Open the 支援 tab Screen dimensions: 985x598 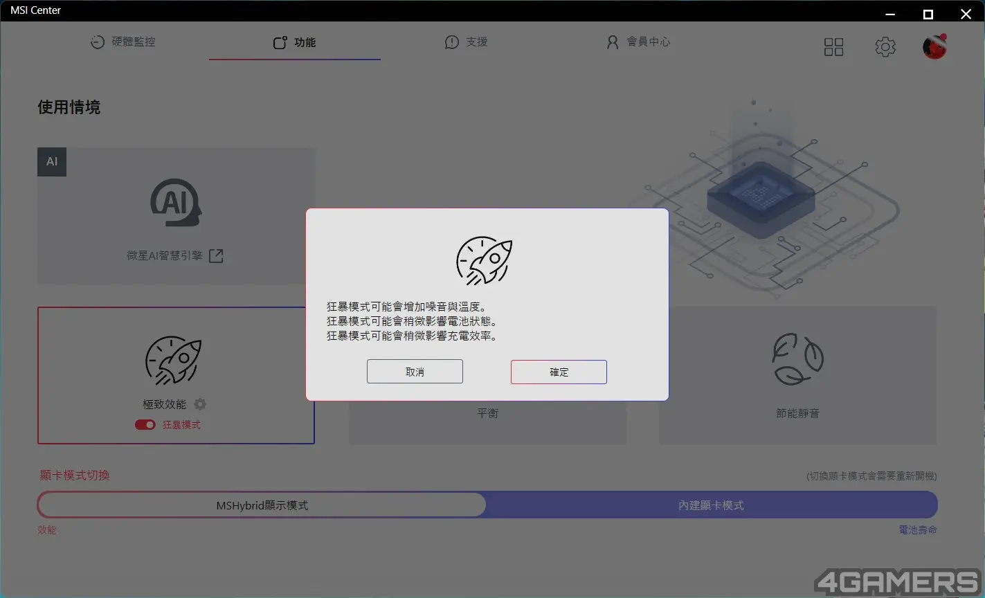466,42
